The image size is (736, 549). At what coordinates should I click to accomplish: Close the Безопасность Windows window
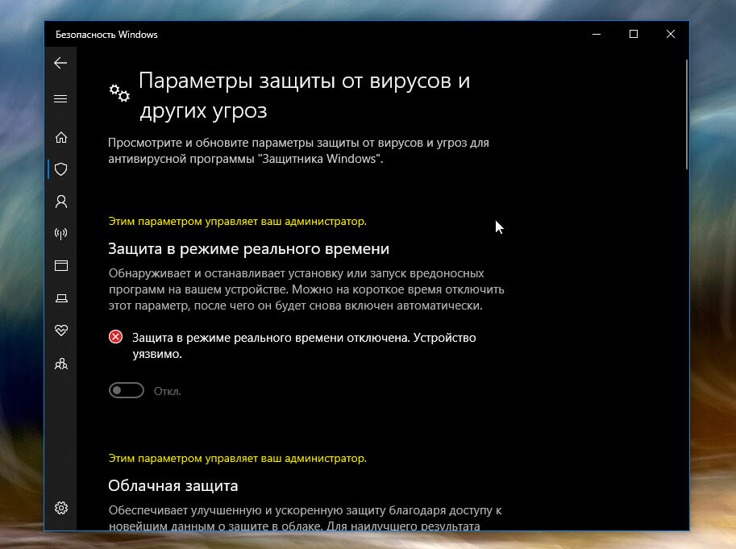click(671, 34)
